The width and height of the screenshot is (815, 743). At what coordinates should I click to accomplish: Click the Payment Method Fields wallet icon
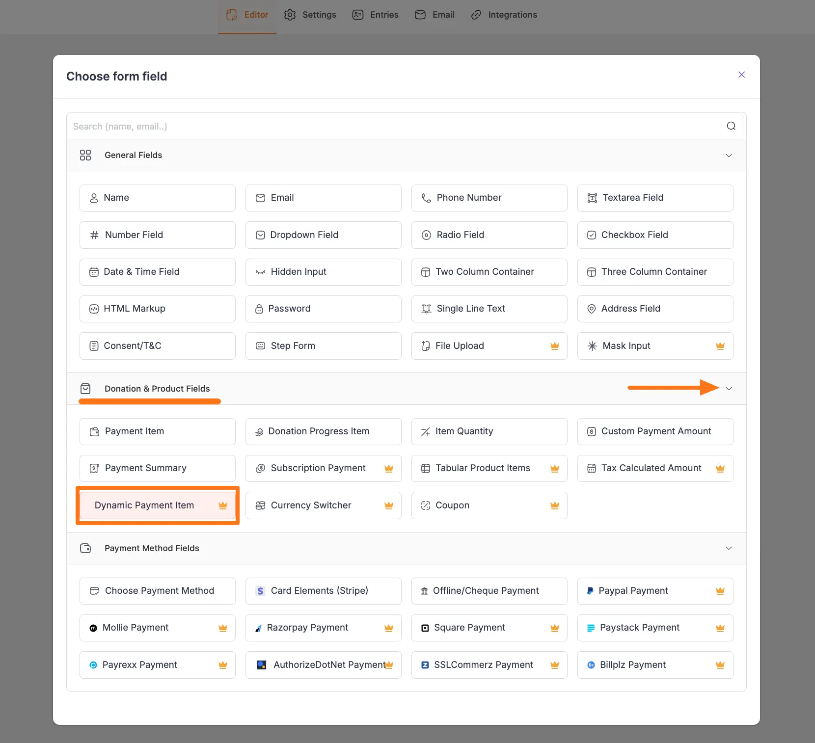(86, 548)
